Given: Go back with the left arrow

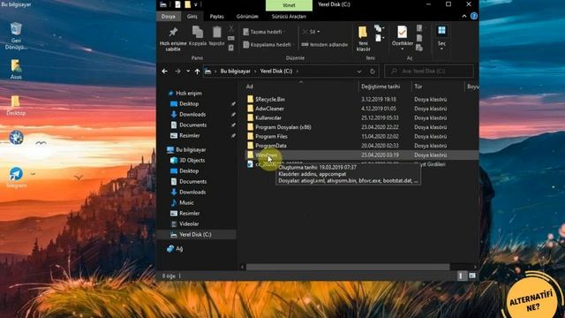Looking at the screenshot, I should pyautogui.click(x=165, y=72).
